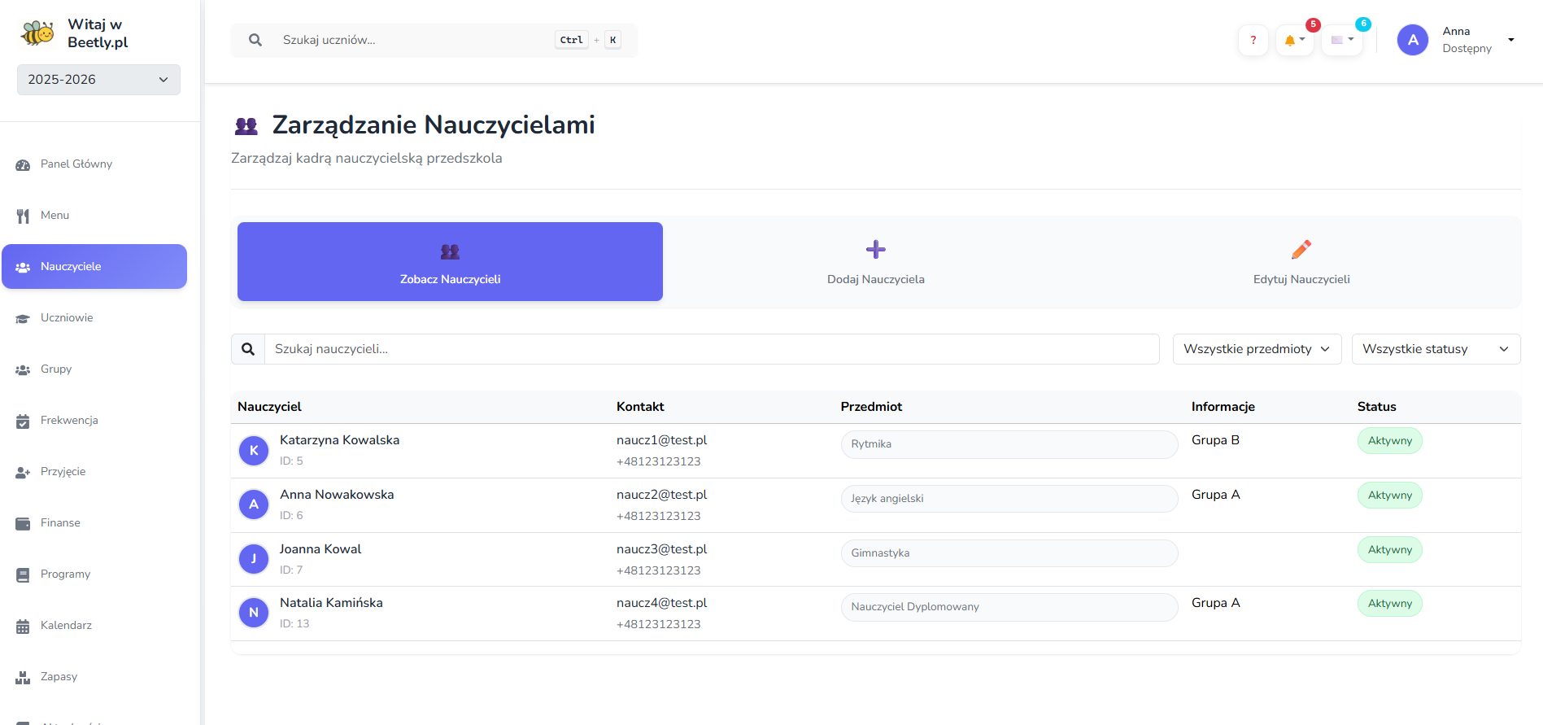1543x725 pixels.
Task: Click the Finanse wallet icon
Action: coord(23,523)
